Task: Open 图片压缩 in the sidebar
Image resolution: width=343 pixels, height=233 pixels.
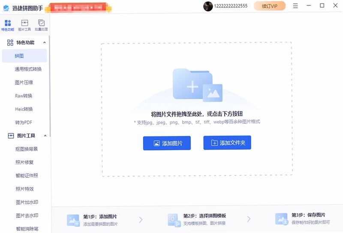Action: click(24, 82)
